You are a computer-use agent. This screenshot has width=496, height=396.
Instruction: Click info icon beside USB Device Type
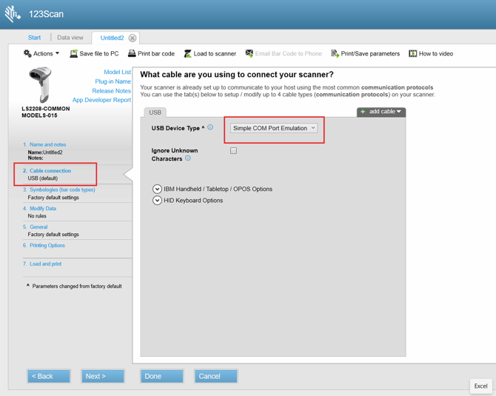click(210, 127)
